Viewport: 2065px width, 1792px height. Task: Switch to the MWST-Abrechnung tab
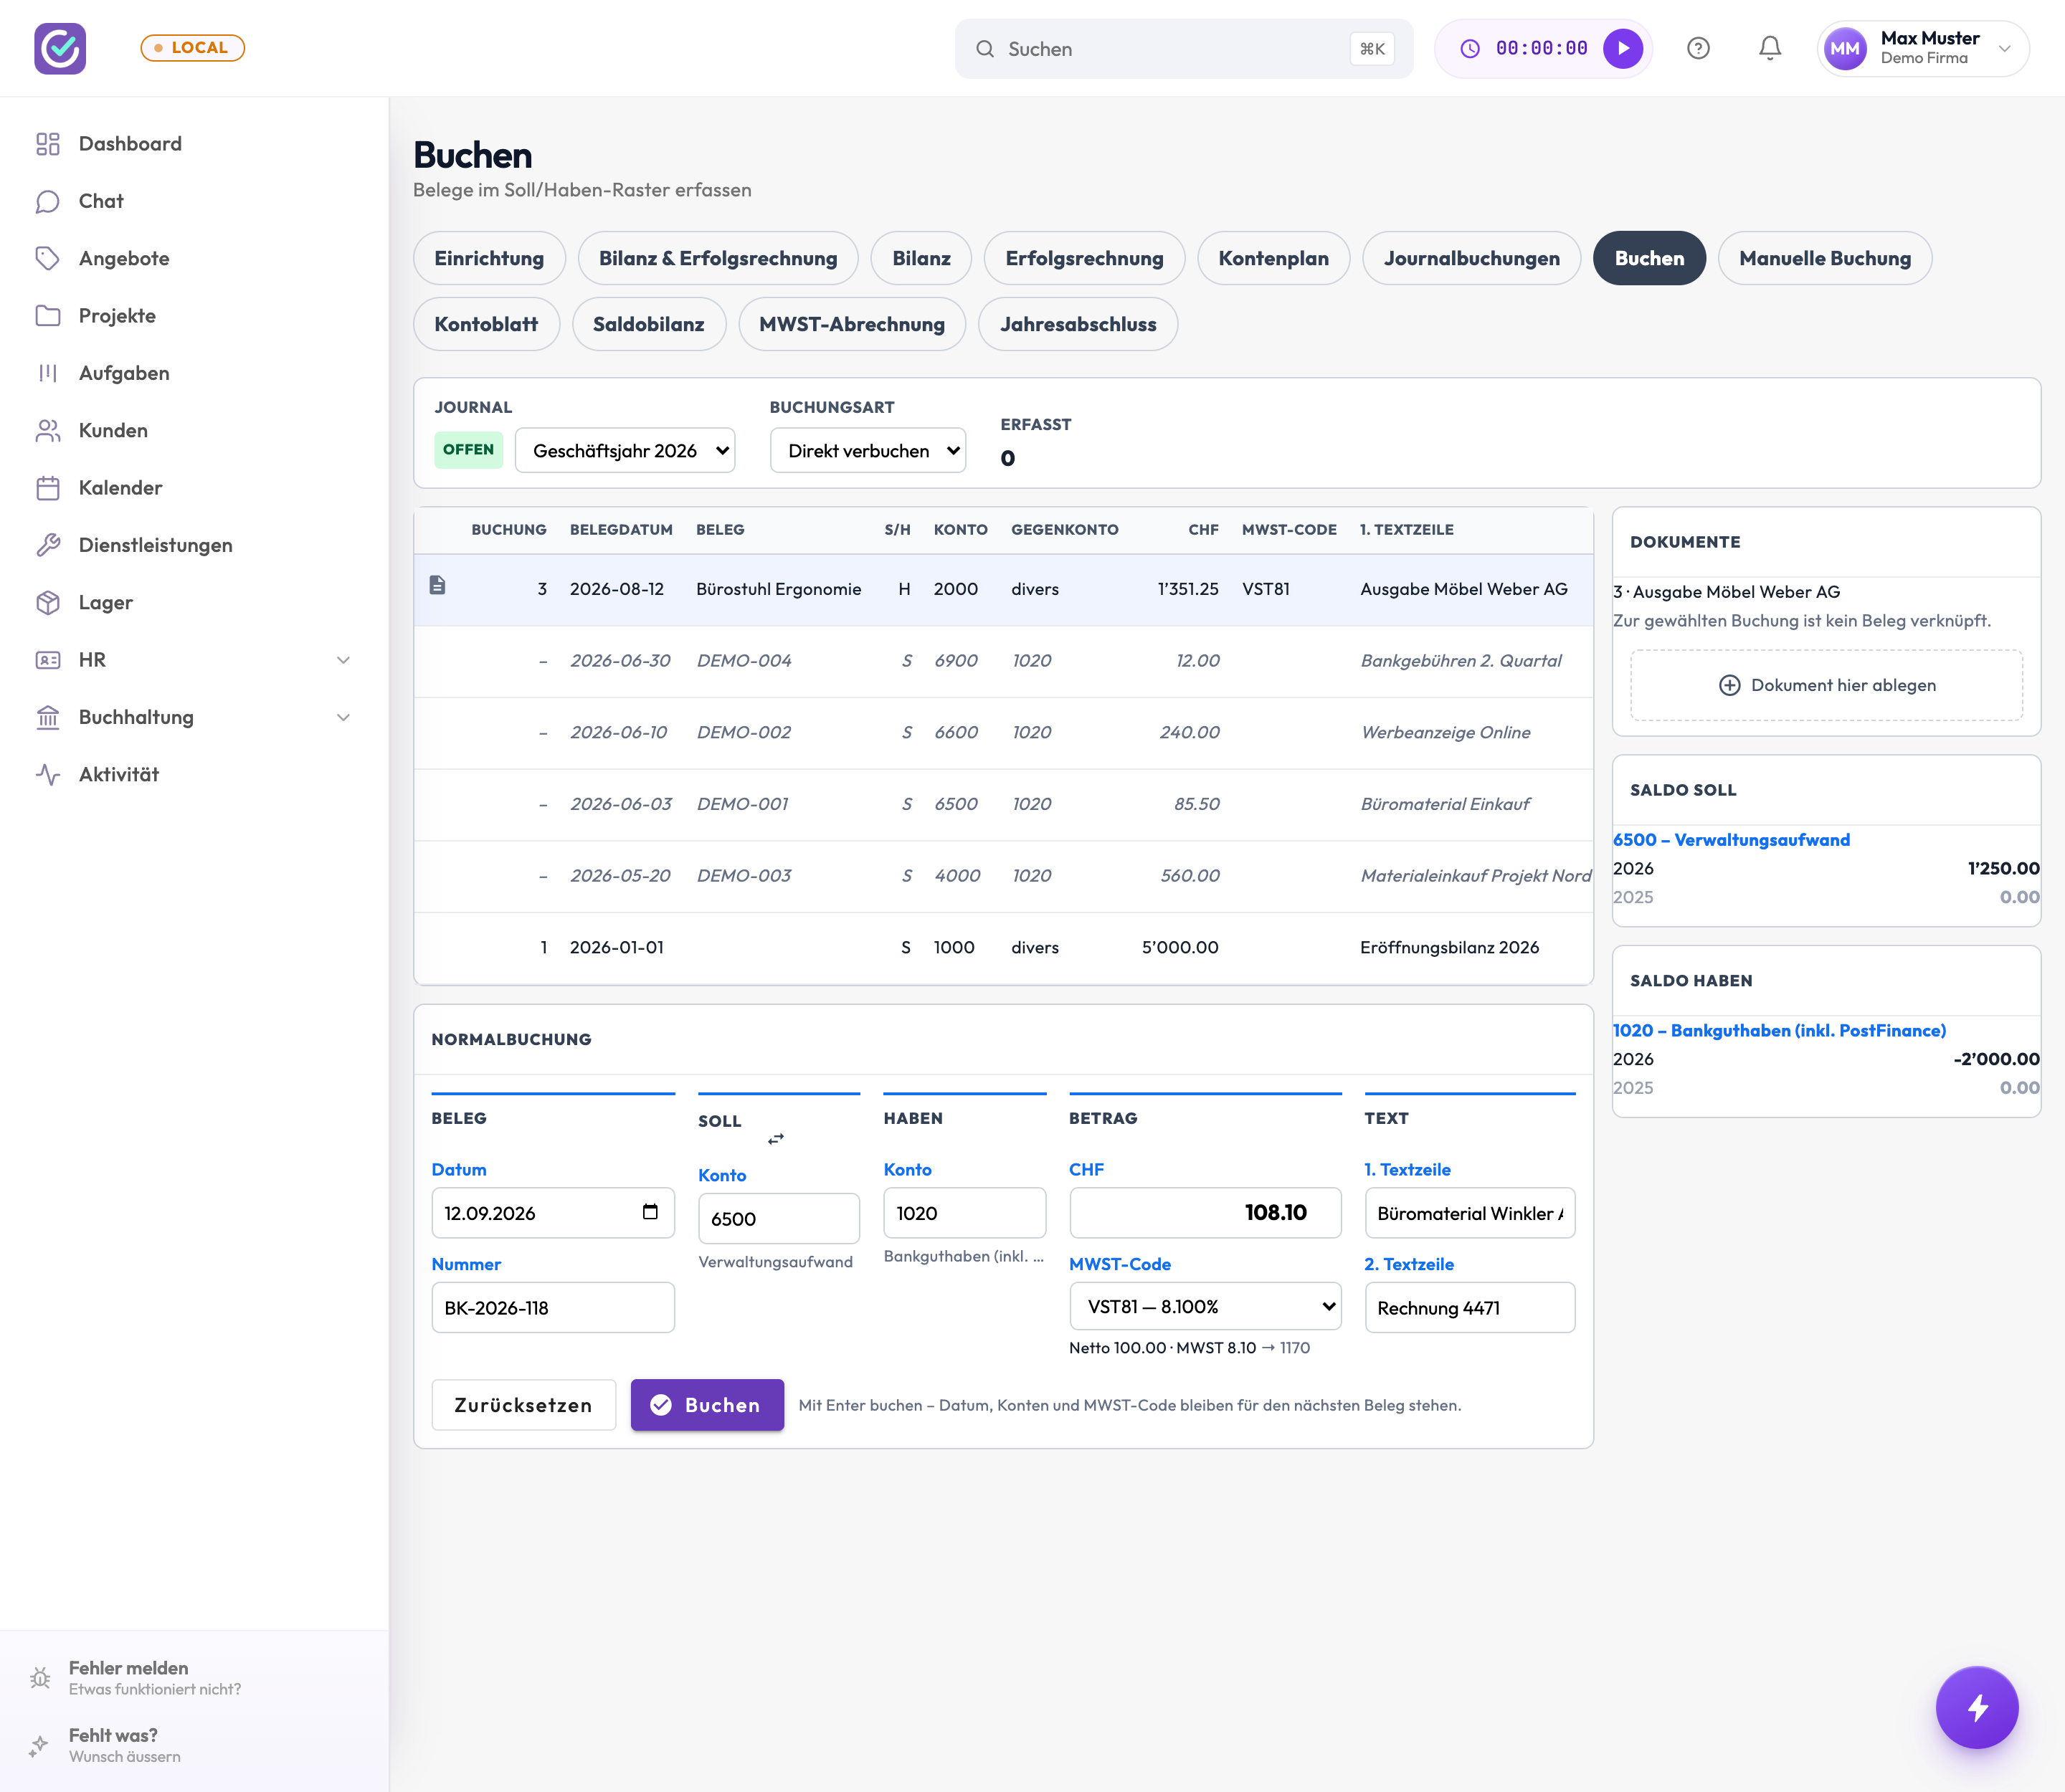point(851,324)
